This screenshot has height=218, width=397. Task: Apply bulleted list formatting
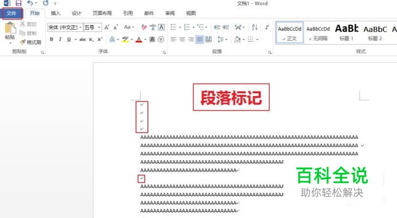(173, 27)
